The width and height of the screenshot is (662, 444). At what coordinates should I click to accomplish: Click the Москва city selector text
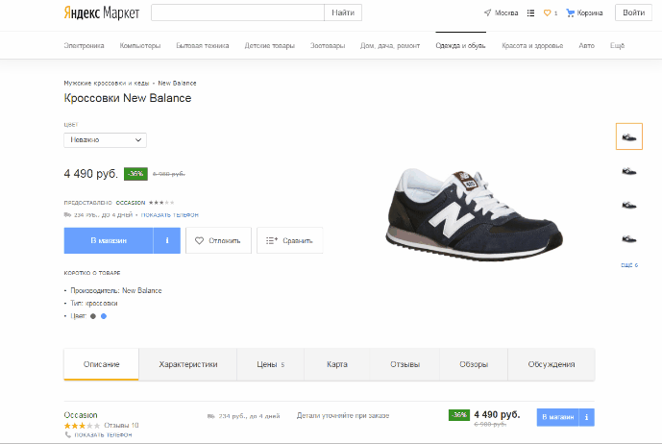coord(506,13)
